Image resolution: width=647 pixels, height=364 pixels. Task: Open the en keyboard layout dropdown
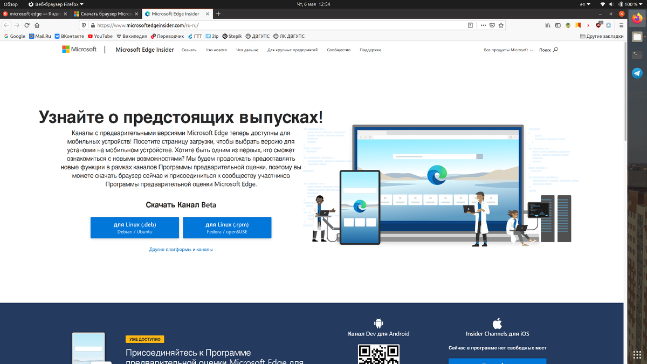584,4
